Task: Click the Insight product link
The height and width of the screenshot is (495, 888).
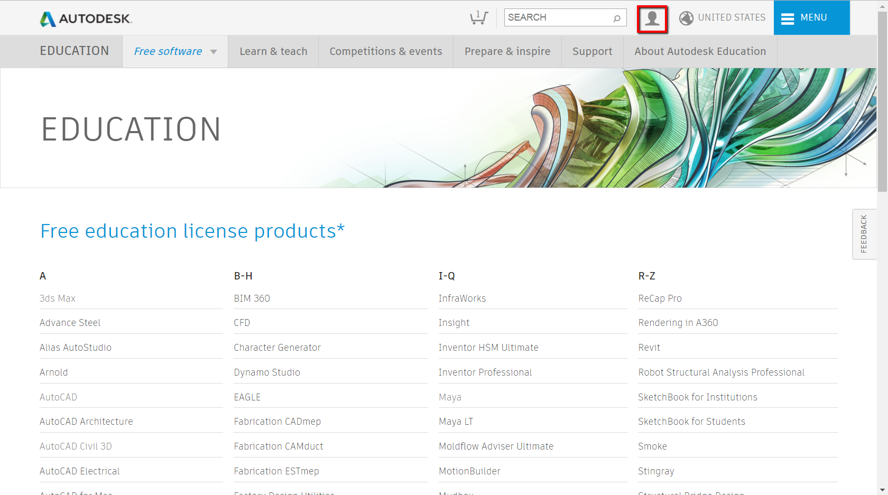Action: tap(454, 323)
